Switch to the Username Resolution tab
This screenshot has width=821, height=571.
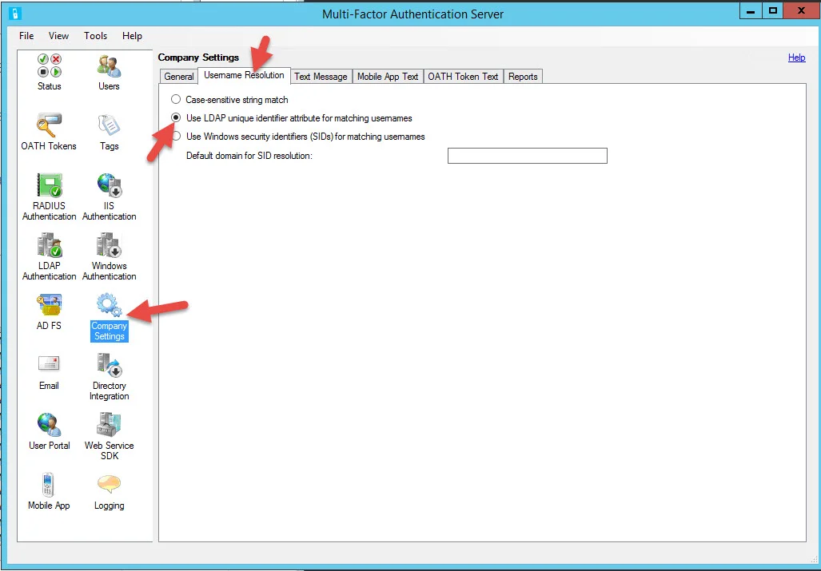coord(244,75)
